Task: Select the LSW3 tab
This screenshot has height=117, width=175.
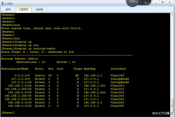Action: (x=23, y=9)
